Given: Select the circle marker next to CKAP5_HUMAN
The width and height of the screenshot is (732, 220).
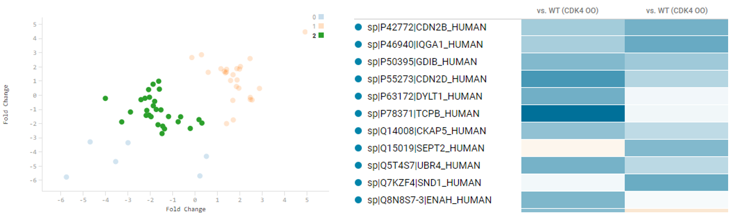Looking at the screenshot, I should [359, 131].
